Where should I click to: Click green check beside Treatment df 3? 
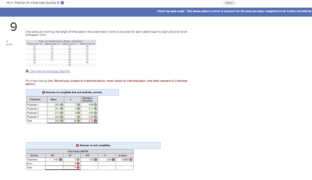coord(78,160)
